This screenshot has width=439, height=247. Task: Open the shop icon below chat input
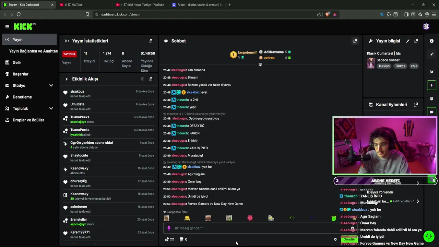[x=181, y=239]
